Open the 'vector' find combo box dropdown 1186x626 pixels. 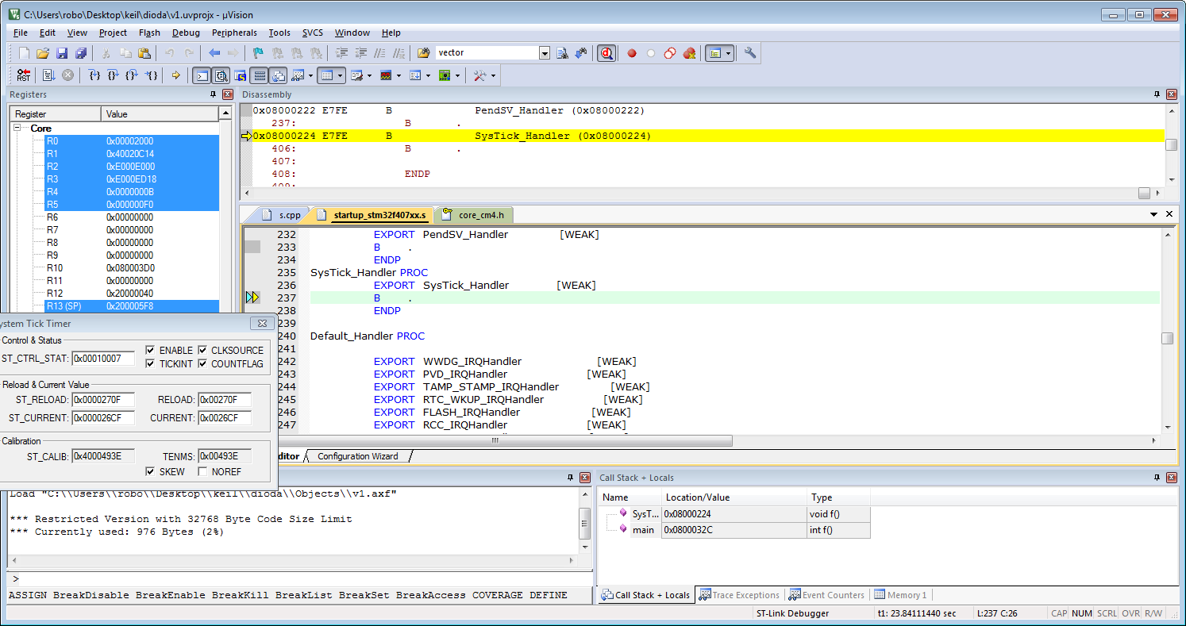[545, 53]
